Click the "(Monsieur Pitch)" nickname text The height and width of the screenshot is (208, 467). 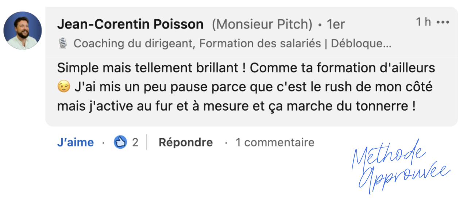[x=262, y=25]
